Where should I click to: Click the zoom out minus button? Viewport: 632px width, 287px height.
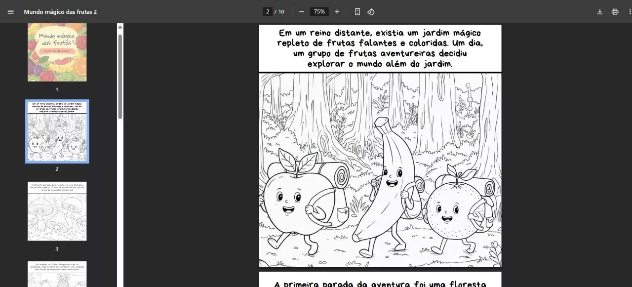point(302,11)
